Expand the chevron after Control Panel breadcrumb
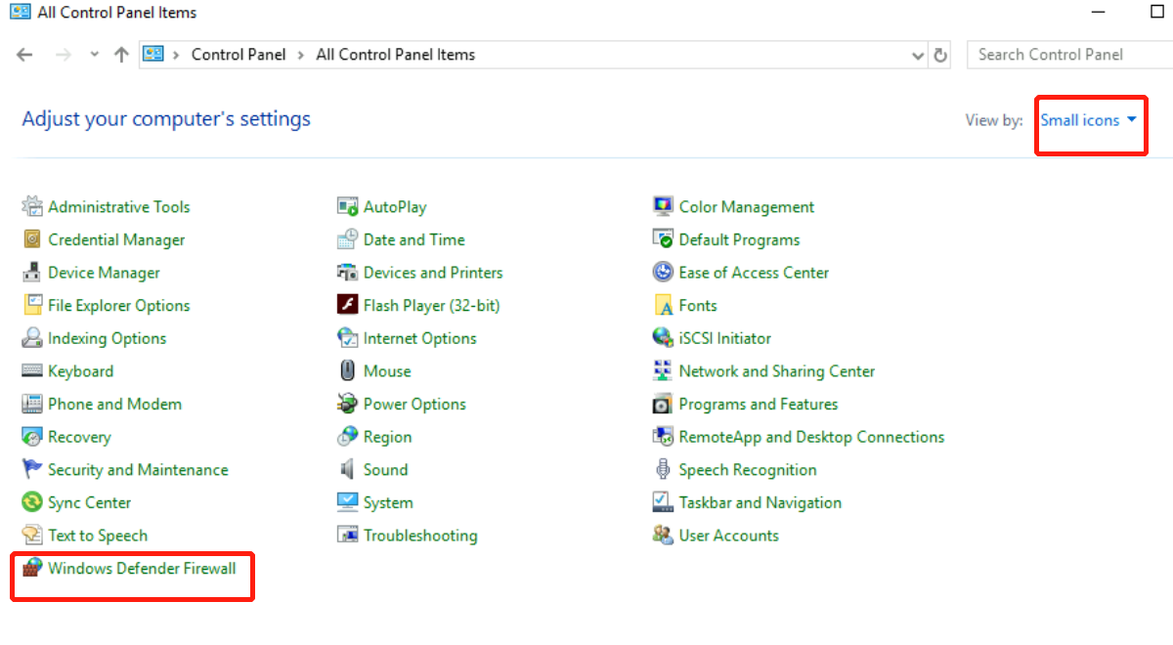This screenshot has width=1173, height=645. pyautogui.click(x=301, y=56)
